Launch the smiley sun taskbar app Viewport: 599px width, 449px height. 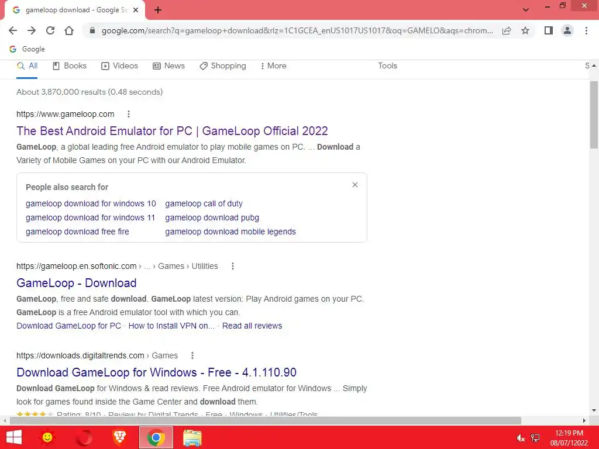pyautogui.click(x=47, y=437)
